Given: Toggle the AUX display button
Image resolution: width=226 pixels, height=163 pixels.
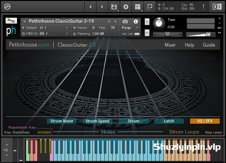Looking at the screenshot, I should pyautogui.click(x=219, y=28).
